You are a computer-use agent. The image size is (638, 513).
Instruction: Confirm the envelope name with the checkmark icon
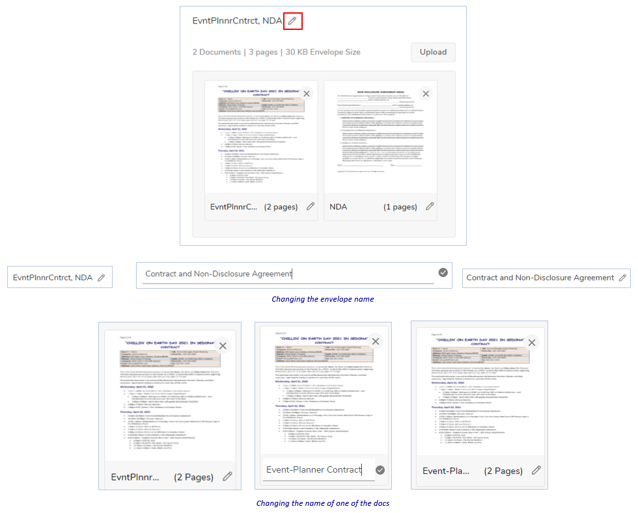pyautogui.click(x=443, y=273)
